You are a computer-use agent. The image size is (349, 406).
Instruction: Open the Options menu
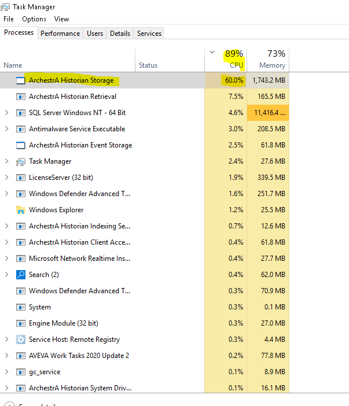(34, 19)
